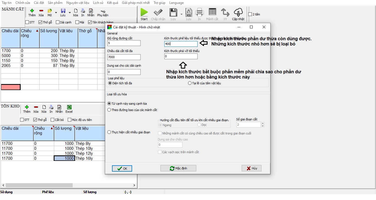Toggle Tên khách hàng checkbox
376x200 pixels.
click(90, 22)
